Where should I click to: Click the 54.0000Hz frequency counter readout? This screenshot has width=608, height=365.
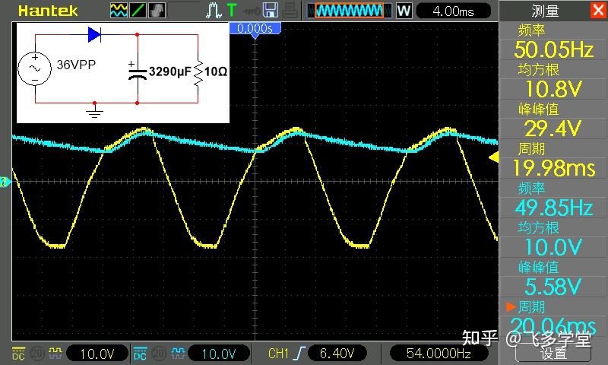pyautogui.click(x=439, y=354)
